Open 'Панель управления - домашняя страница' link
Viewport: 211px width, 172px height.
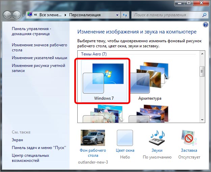point(31,31)
